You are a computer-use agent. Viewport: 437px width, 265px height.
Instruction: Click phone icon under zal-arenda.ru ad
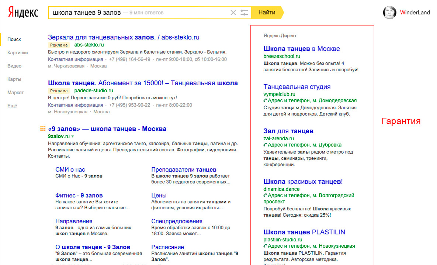[265, 145]
